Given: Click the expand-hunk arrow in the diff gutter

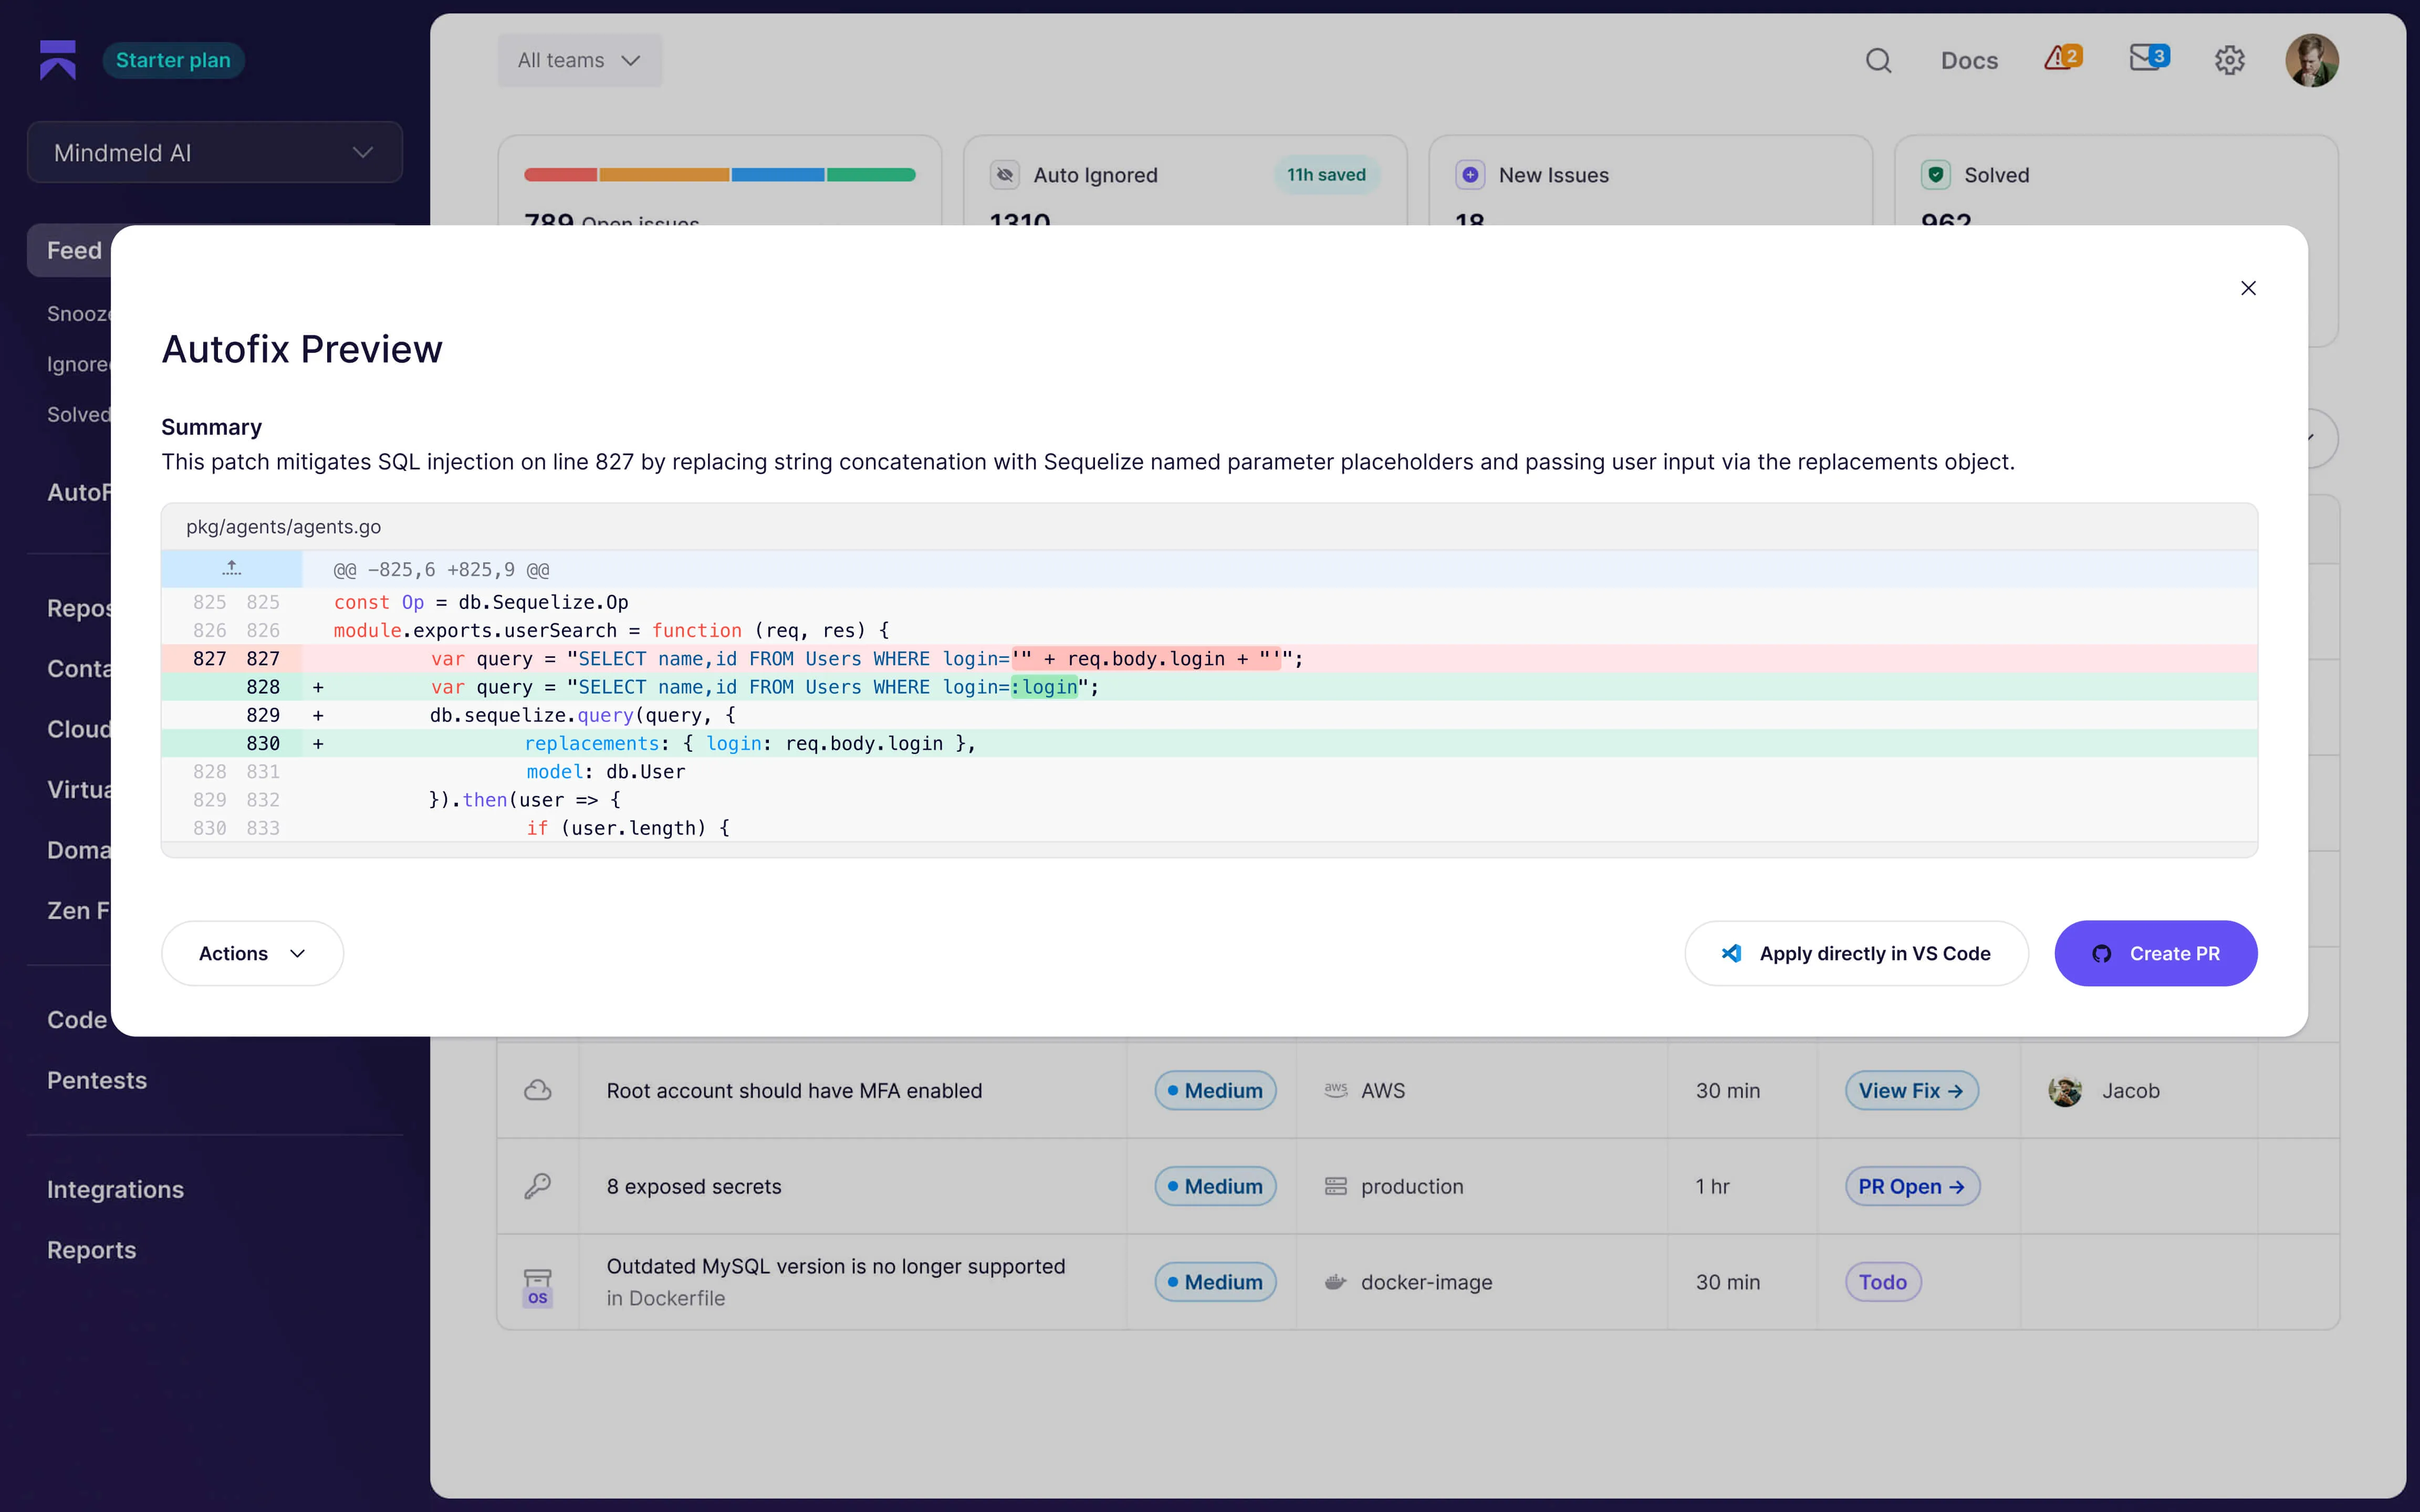Looking at the screenshot, I should tap(231, 568).
